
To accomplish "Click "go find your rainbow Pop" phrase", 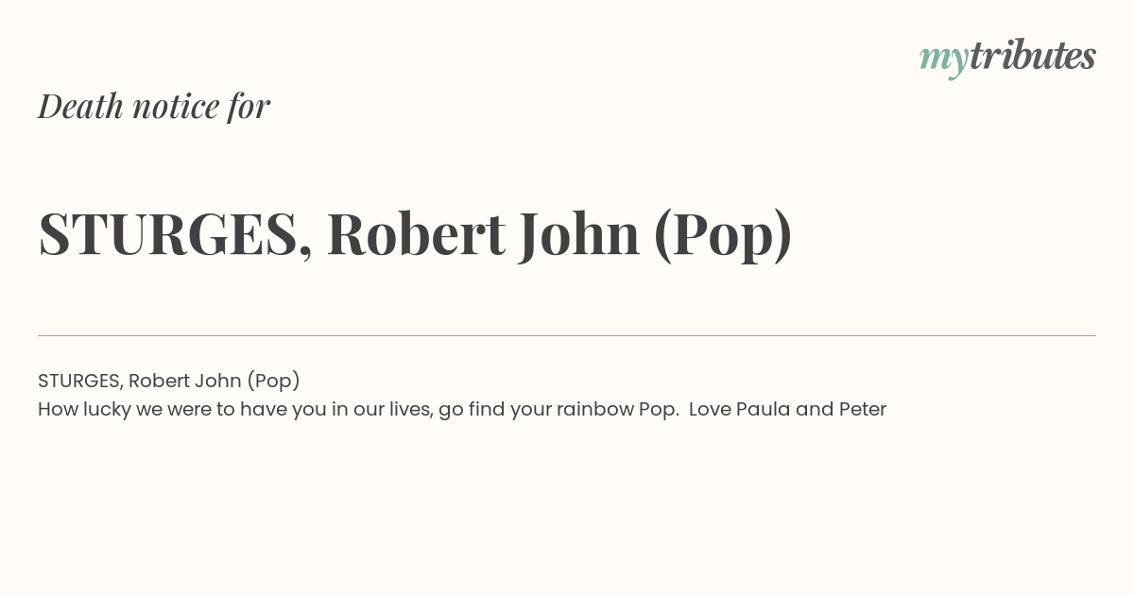I will point(558,410).
